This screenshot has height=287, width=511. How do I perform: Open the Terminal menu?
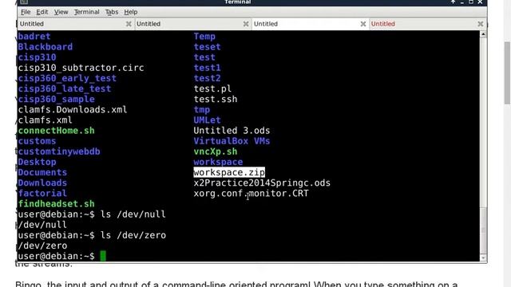86,12
